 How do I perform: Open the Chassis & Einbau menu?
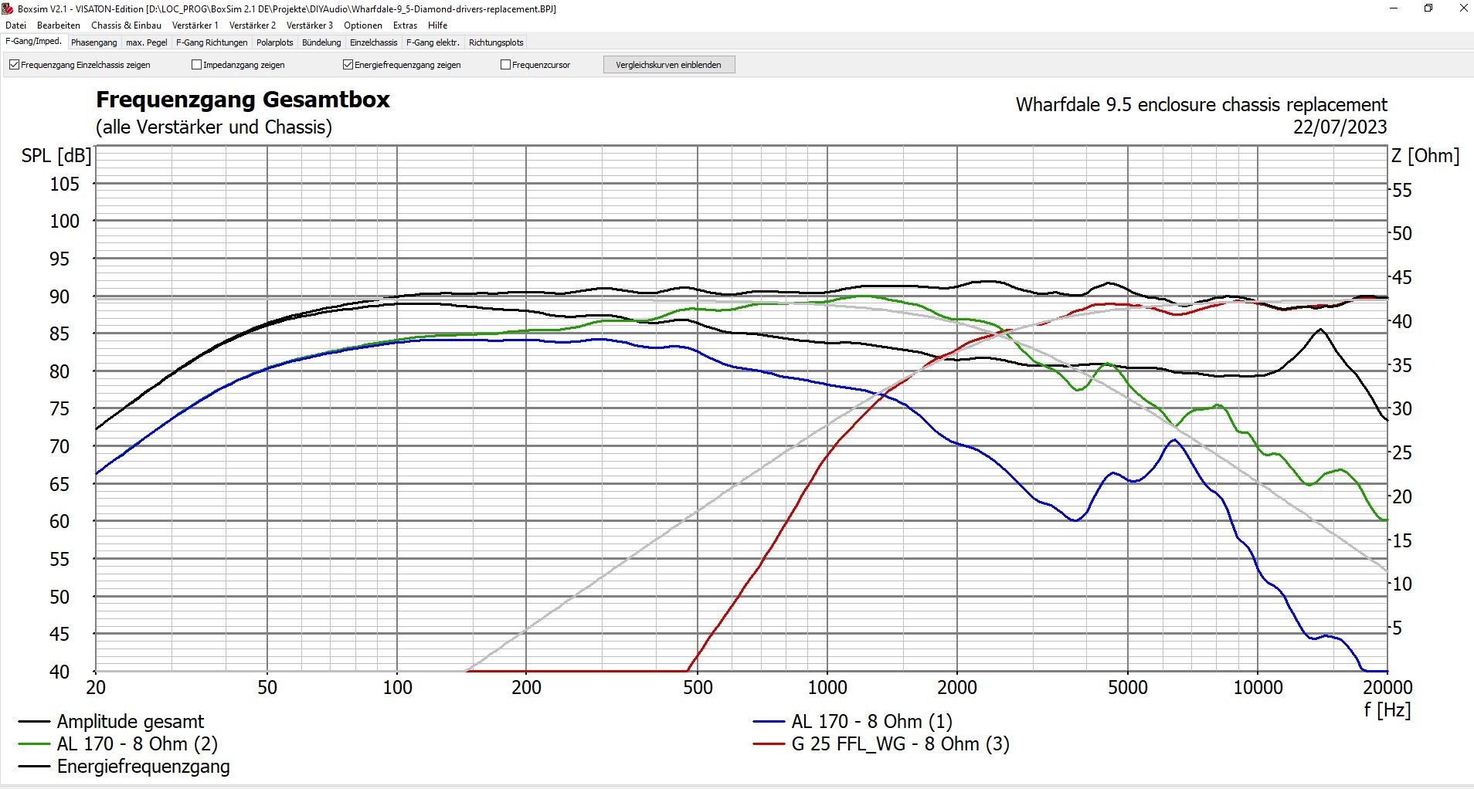[x=126, y=25]
